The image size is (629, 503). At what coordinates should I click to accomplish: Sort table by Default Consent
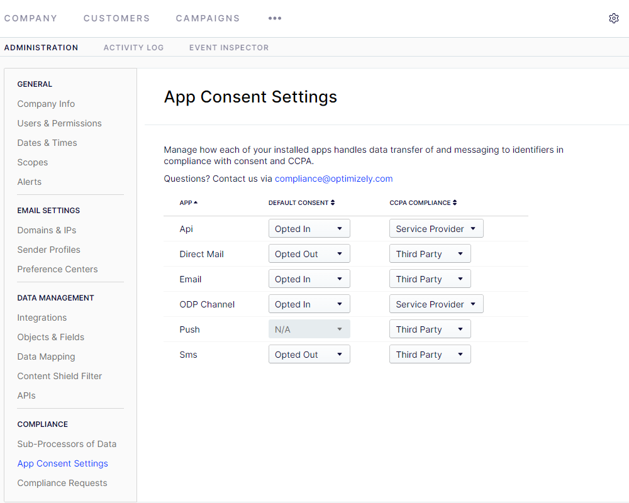pyautogui.click(x=302, y=202)
